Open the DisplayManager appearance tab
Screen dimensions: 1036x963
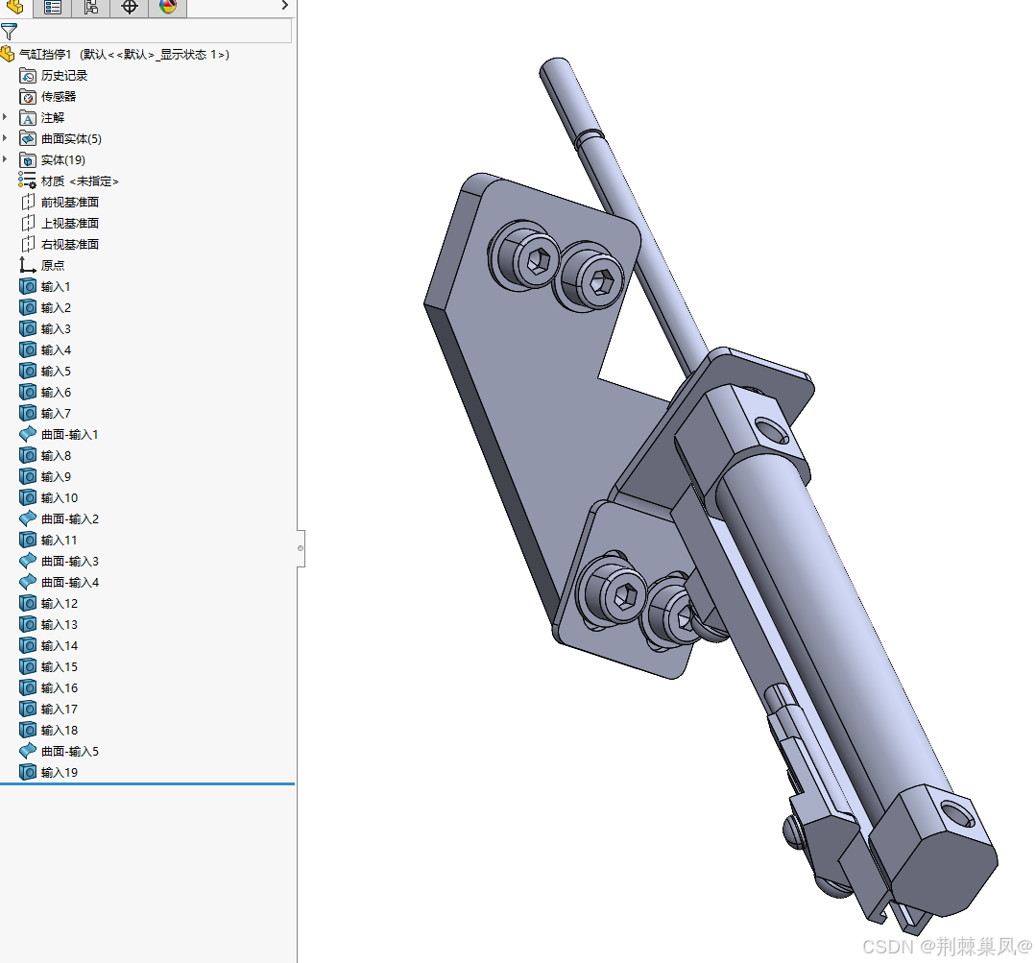tap(168, 8)
